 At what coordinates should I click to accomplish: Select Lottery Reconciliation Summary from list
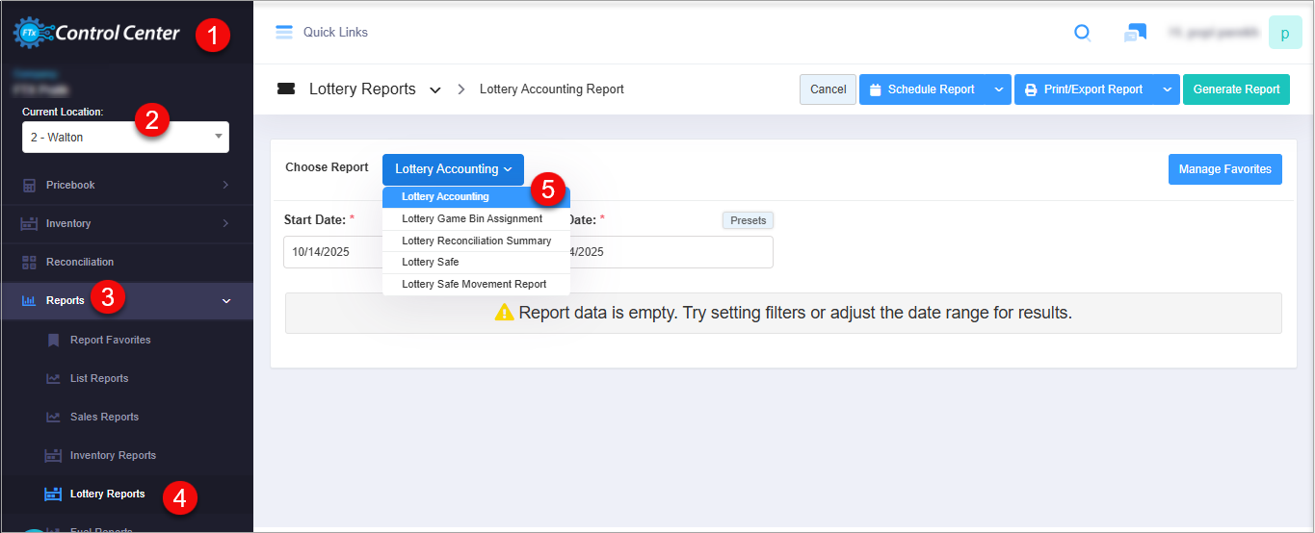[476, 241]
